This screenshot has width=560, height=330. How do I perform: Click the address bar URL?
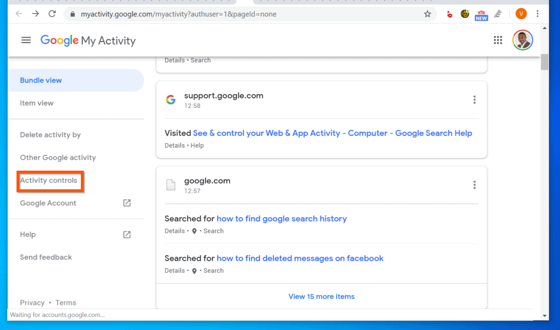point(179,14)
